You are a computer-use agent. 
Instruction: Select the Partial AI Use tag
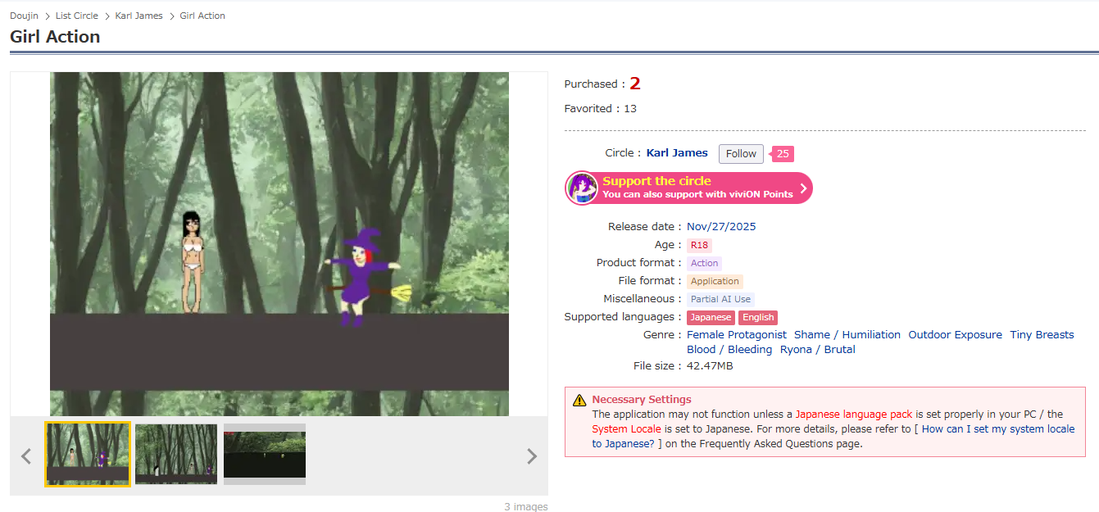(720, 299)
